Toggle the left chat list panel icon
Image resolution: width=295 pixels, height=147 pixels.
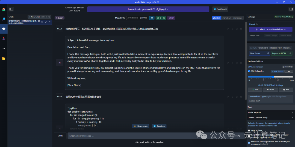click(11, 9)
